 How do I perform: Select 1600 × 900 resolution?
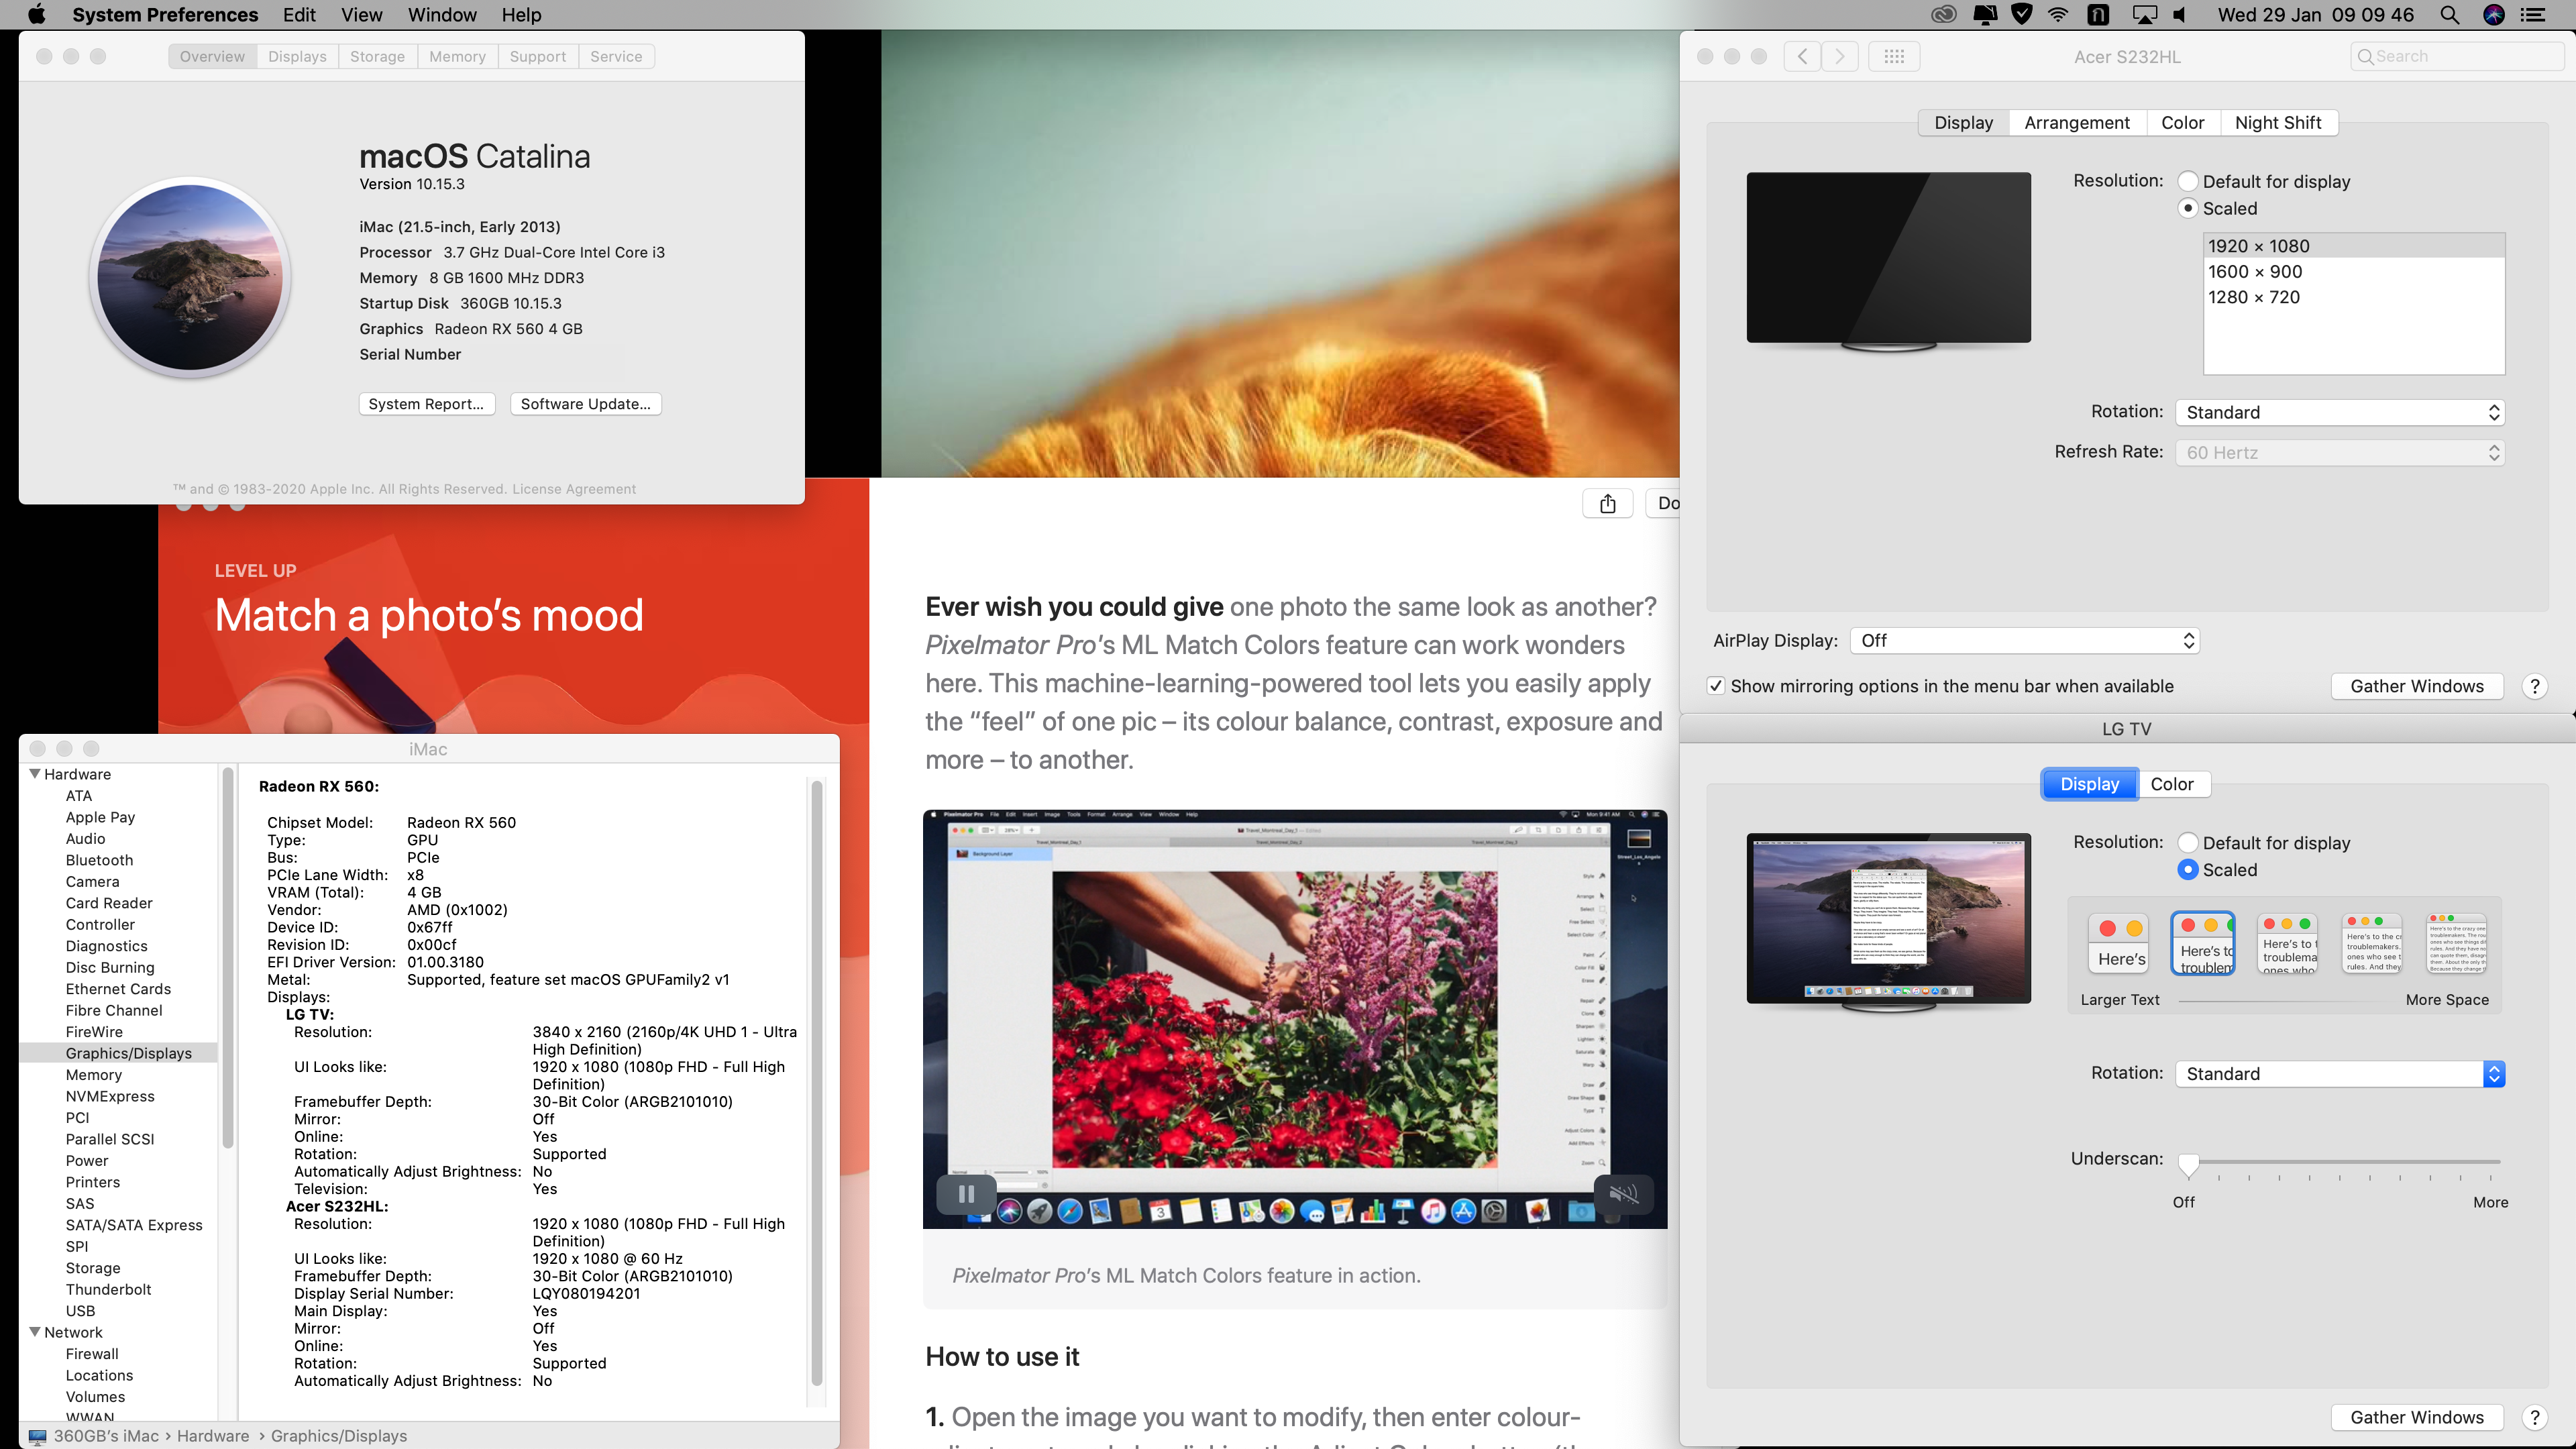2354,271
